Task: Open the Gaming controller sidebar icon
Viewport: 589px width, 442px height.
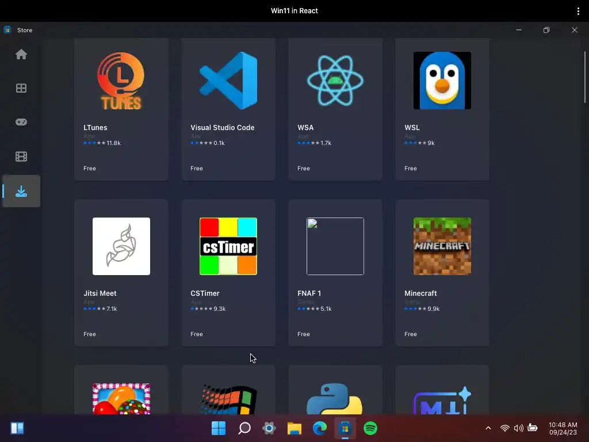Action: pyautogui.click(x=21, y=122)
